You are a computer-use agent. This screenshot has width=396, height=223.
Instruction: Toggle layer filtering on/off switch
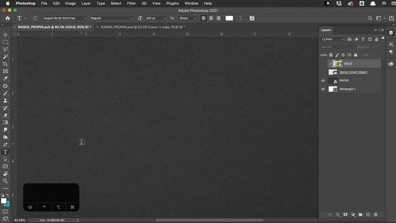pos(383,38)
